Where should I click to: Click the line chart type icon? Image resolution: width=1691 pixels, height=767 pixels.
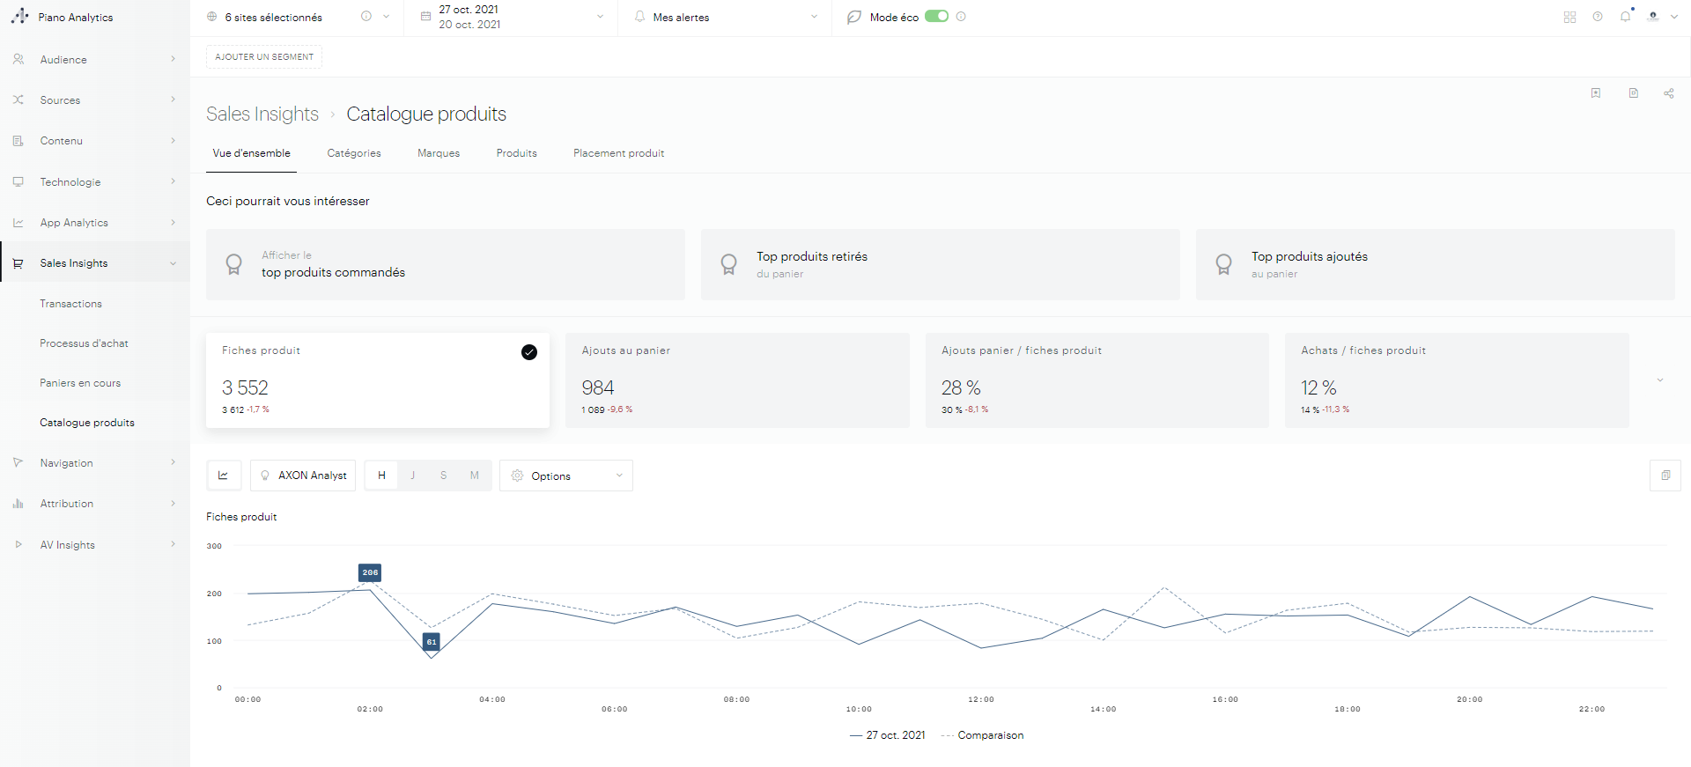(224, 476)
